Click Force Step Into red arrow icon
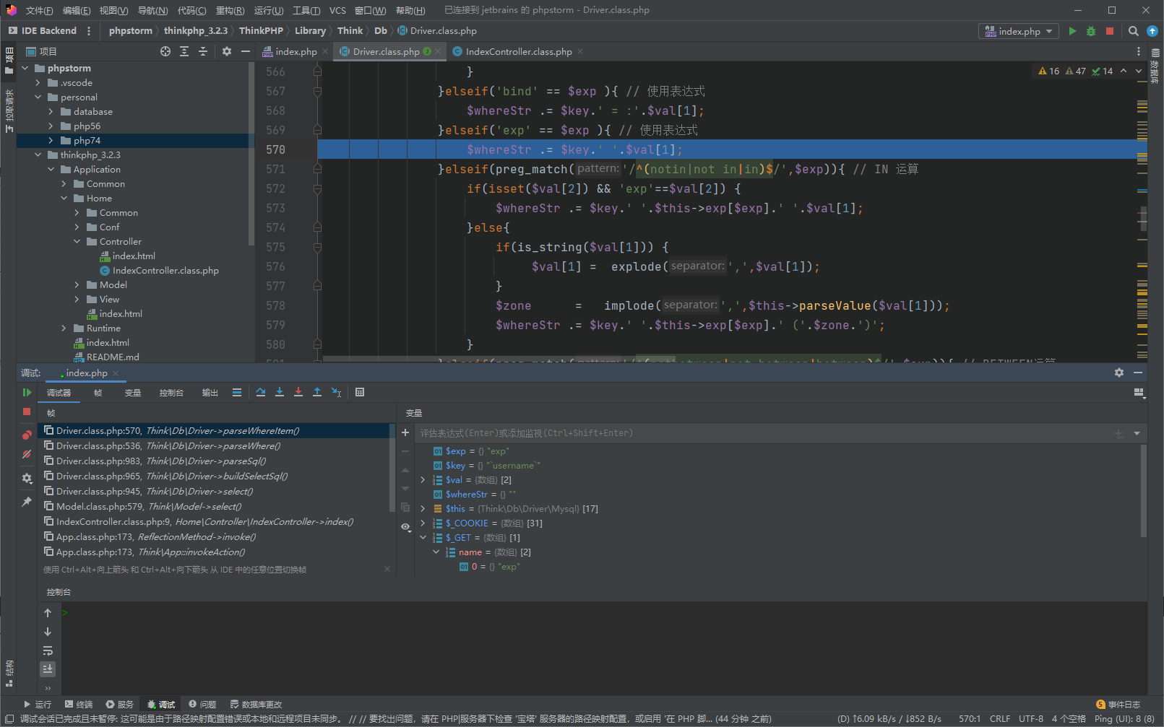This screenshot has height=727, width=1164. pyautogui.click(x=298, y=392)
